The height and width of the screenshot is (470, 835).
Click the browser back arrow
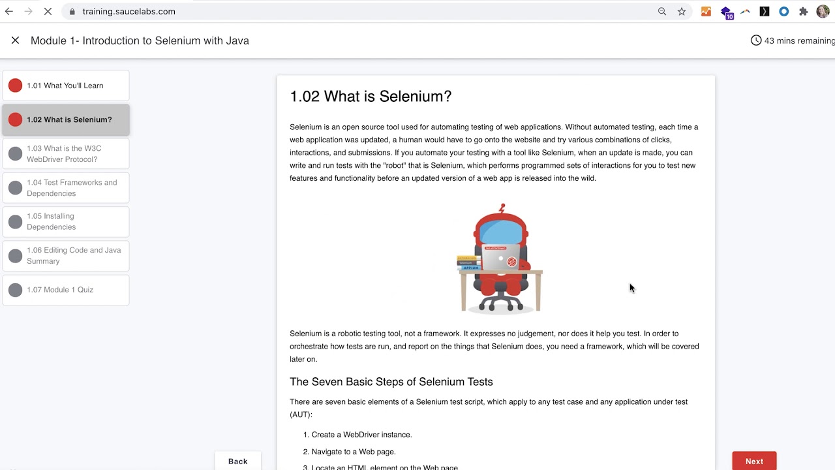(x=9, y=12)
